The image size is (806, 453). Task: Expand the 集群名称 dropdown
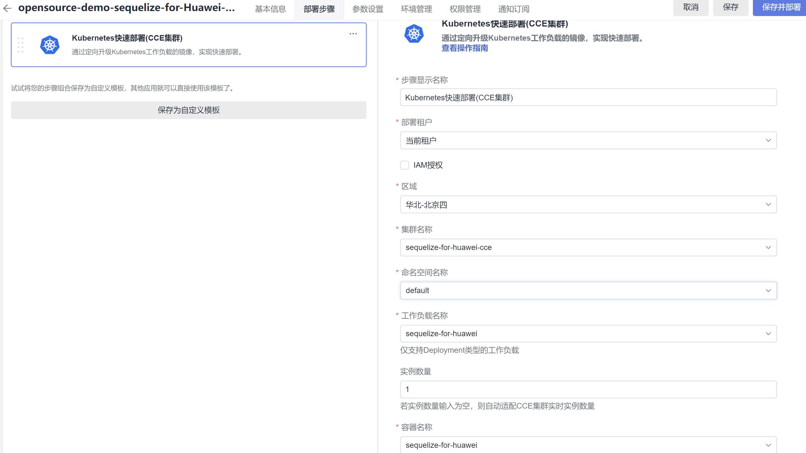(588, 247)
